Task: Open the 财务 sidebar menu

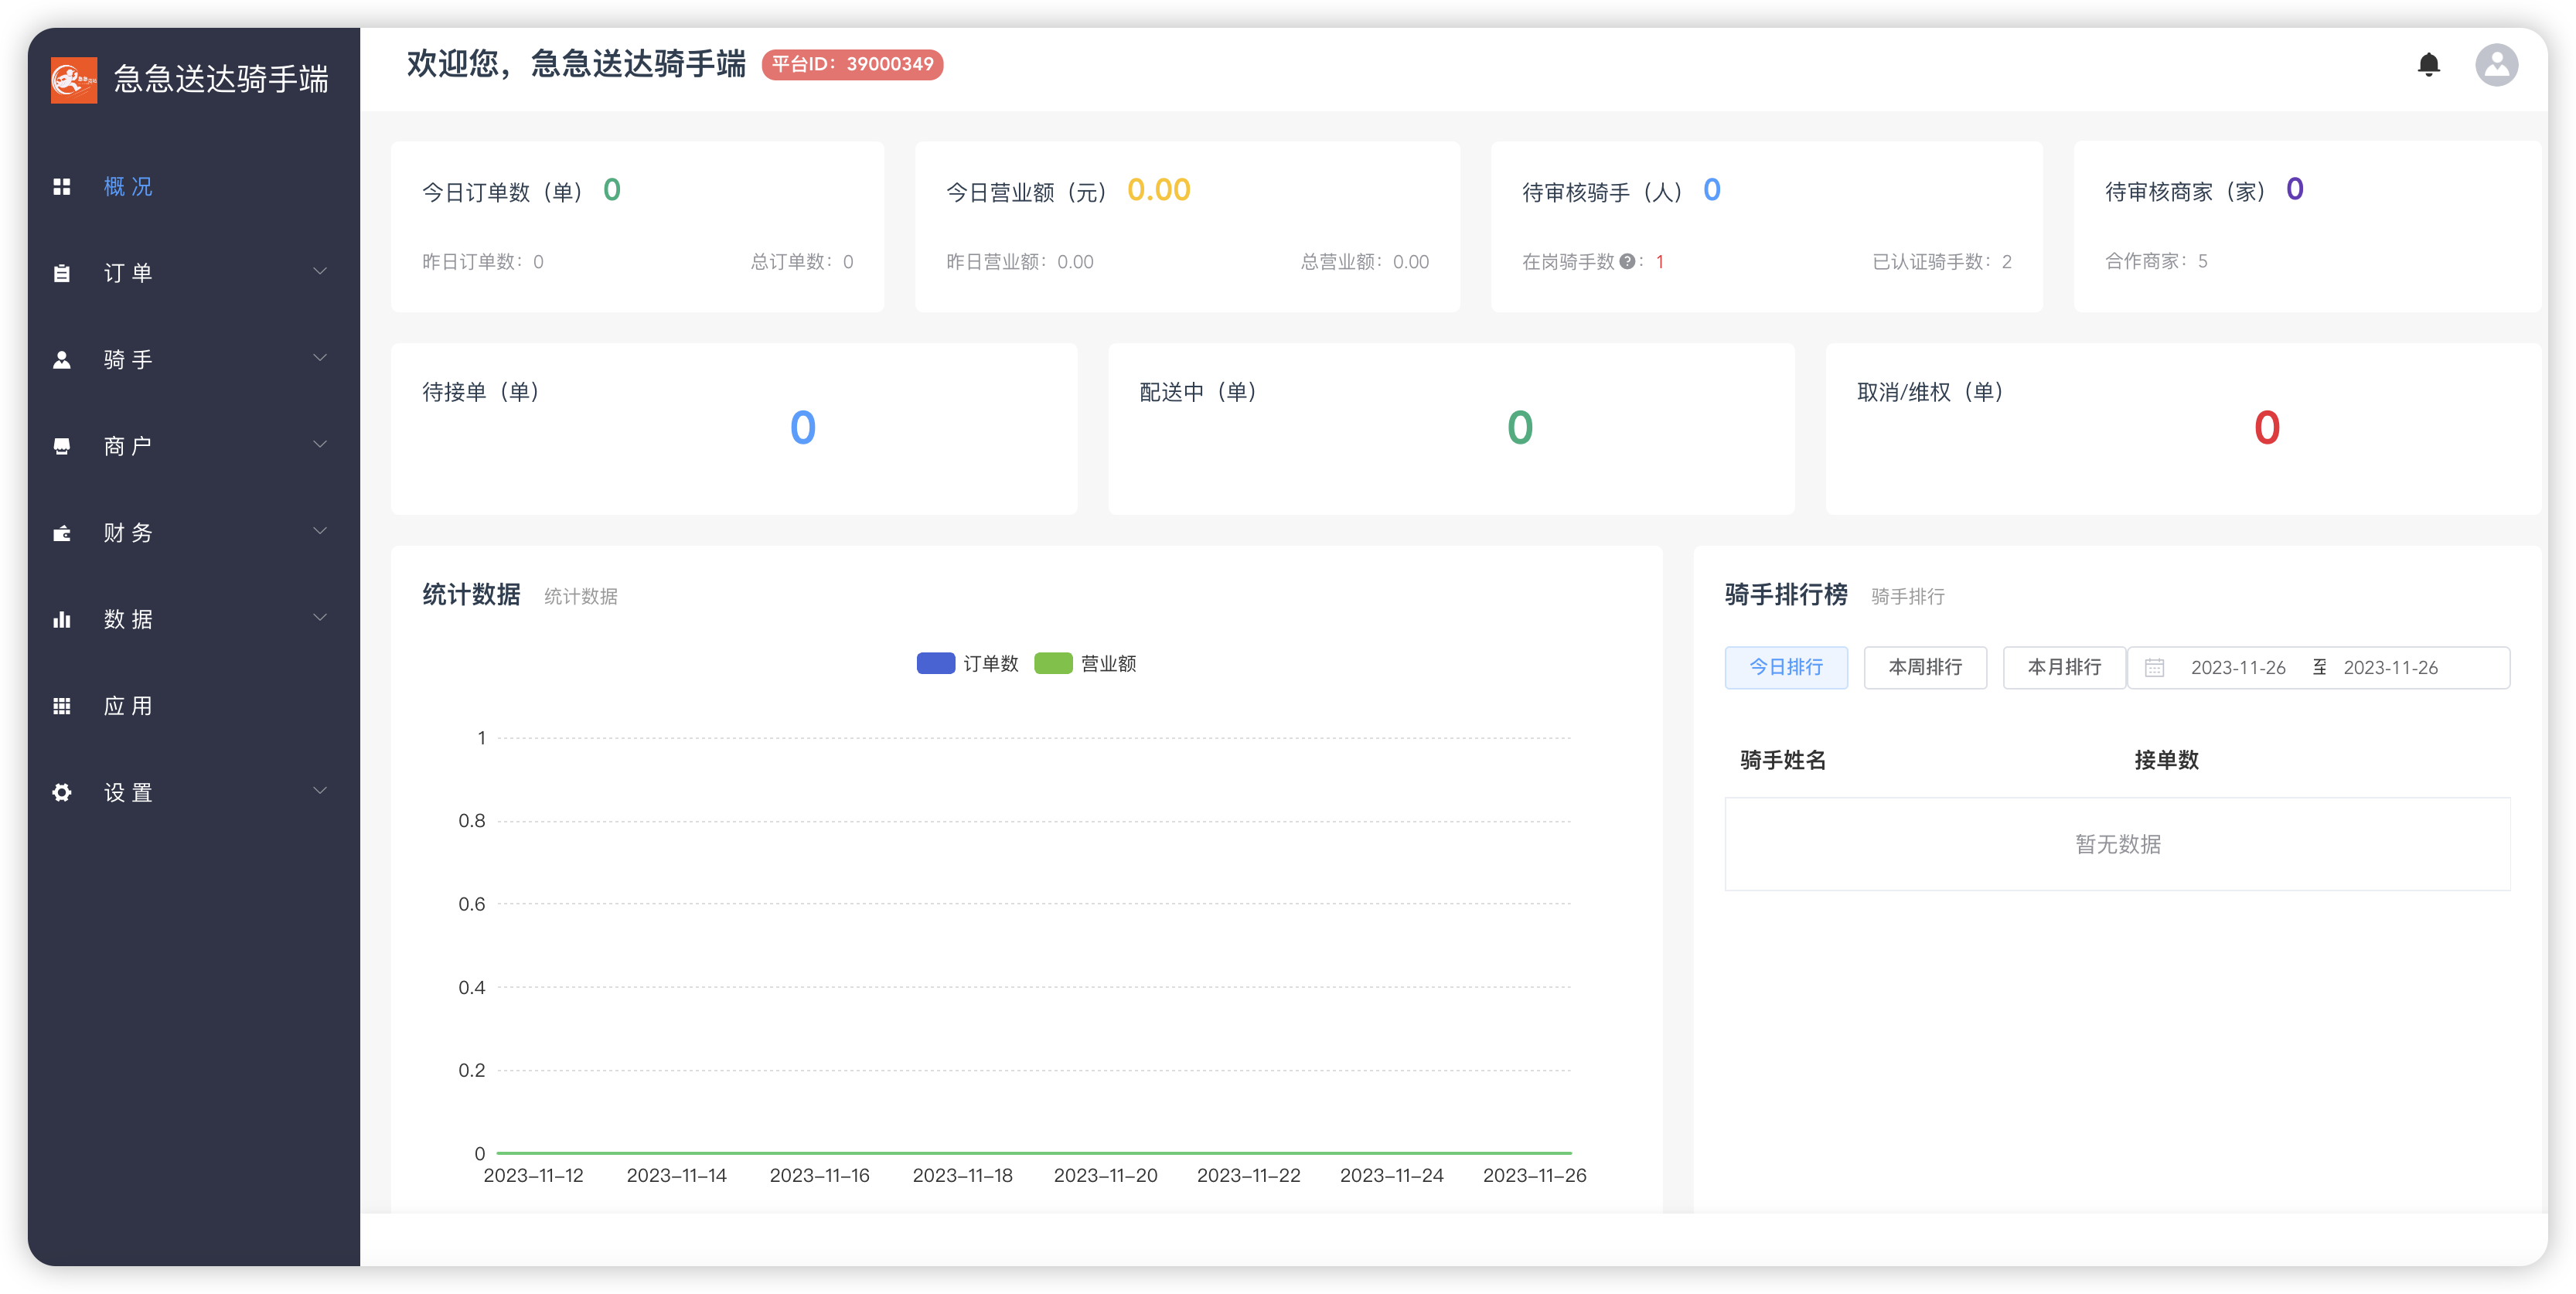Action: click(x=128, y=533)
